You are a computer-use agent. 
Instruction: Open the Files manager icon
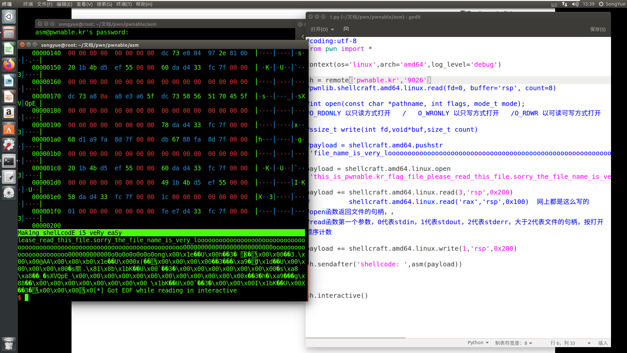point(9,33)
